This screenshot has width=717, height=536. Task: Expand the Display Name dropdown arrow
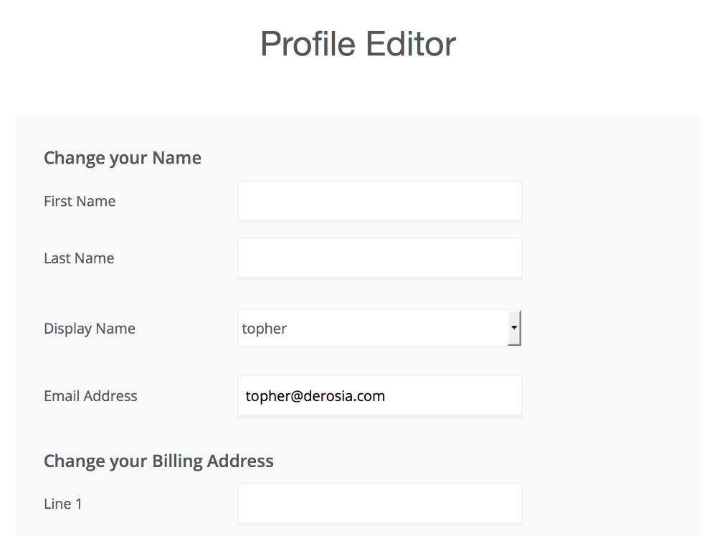[x=514, y=328]
